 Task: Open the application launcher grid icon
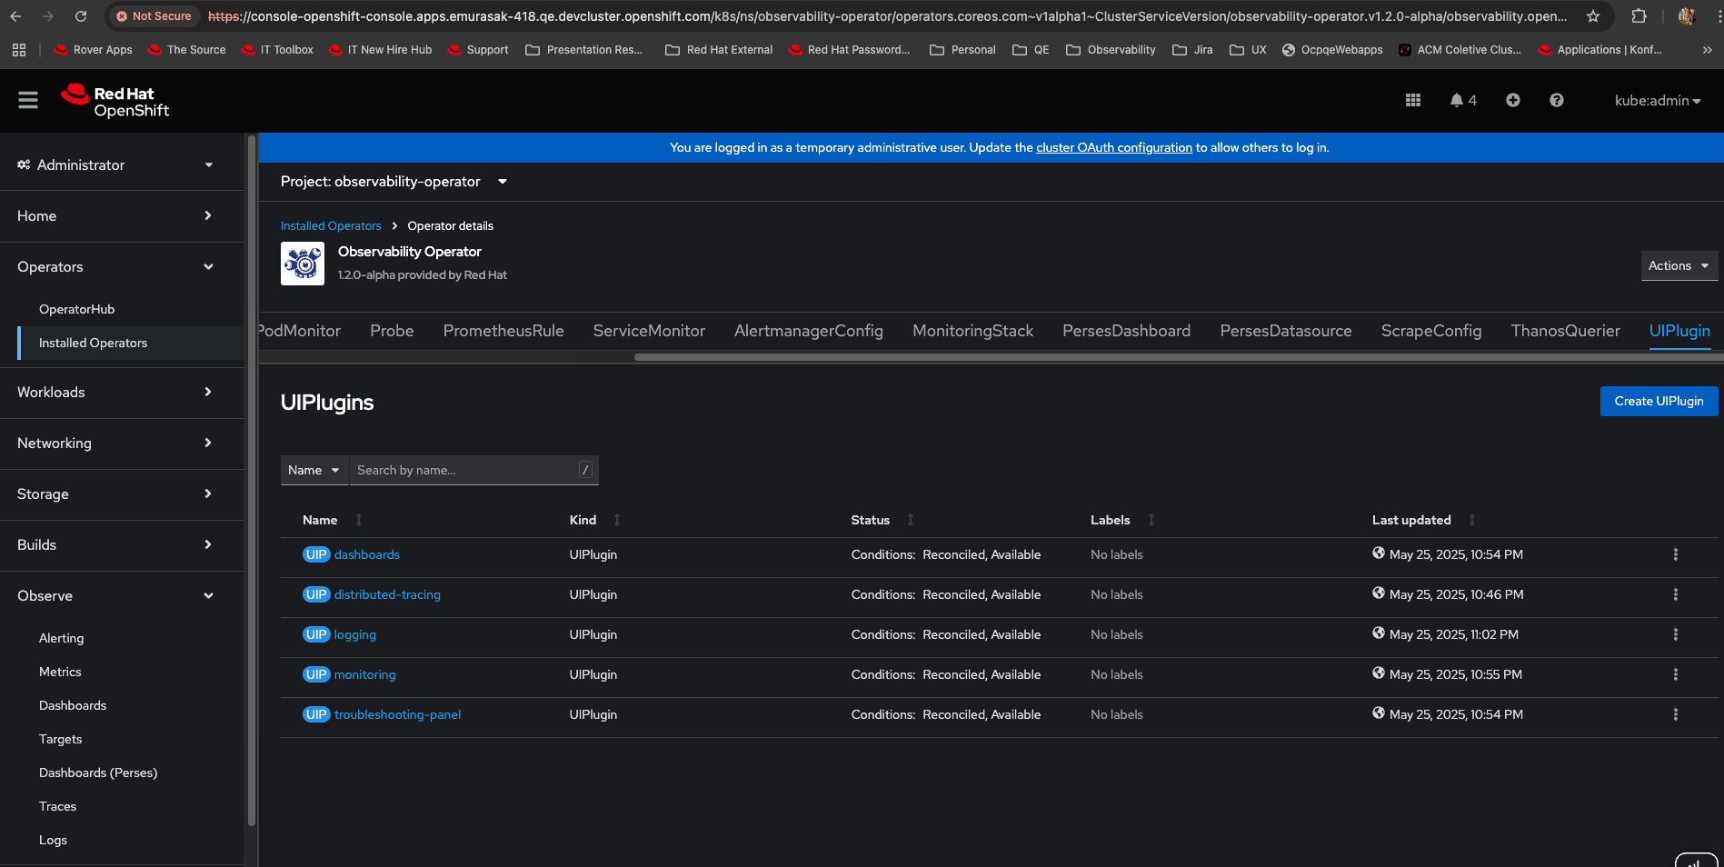pos(1412,100)
